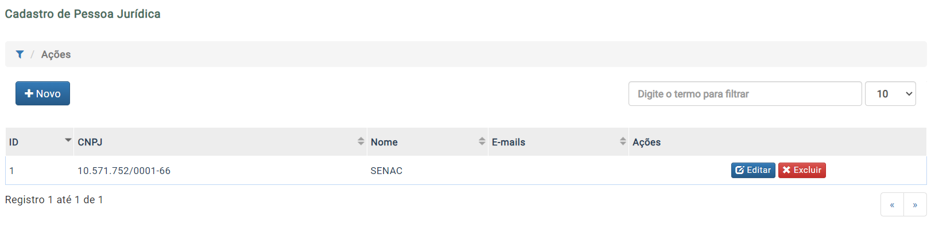Viewport: 931px width, 225px height.
Task: Sort by E-mails column arrows
Action: (x=623, y=141)
